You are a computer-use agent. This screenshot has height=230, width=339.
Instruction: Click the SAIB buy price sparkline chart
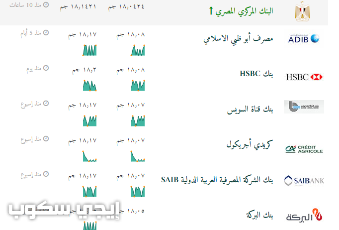click(x=138, y=192)
